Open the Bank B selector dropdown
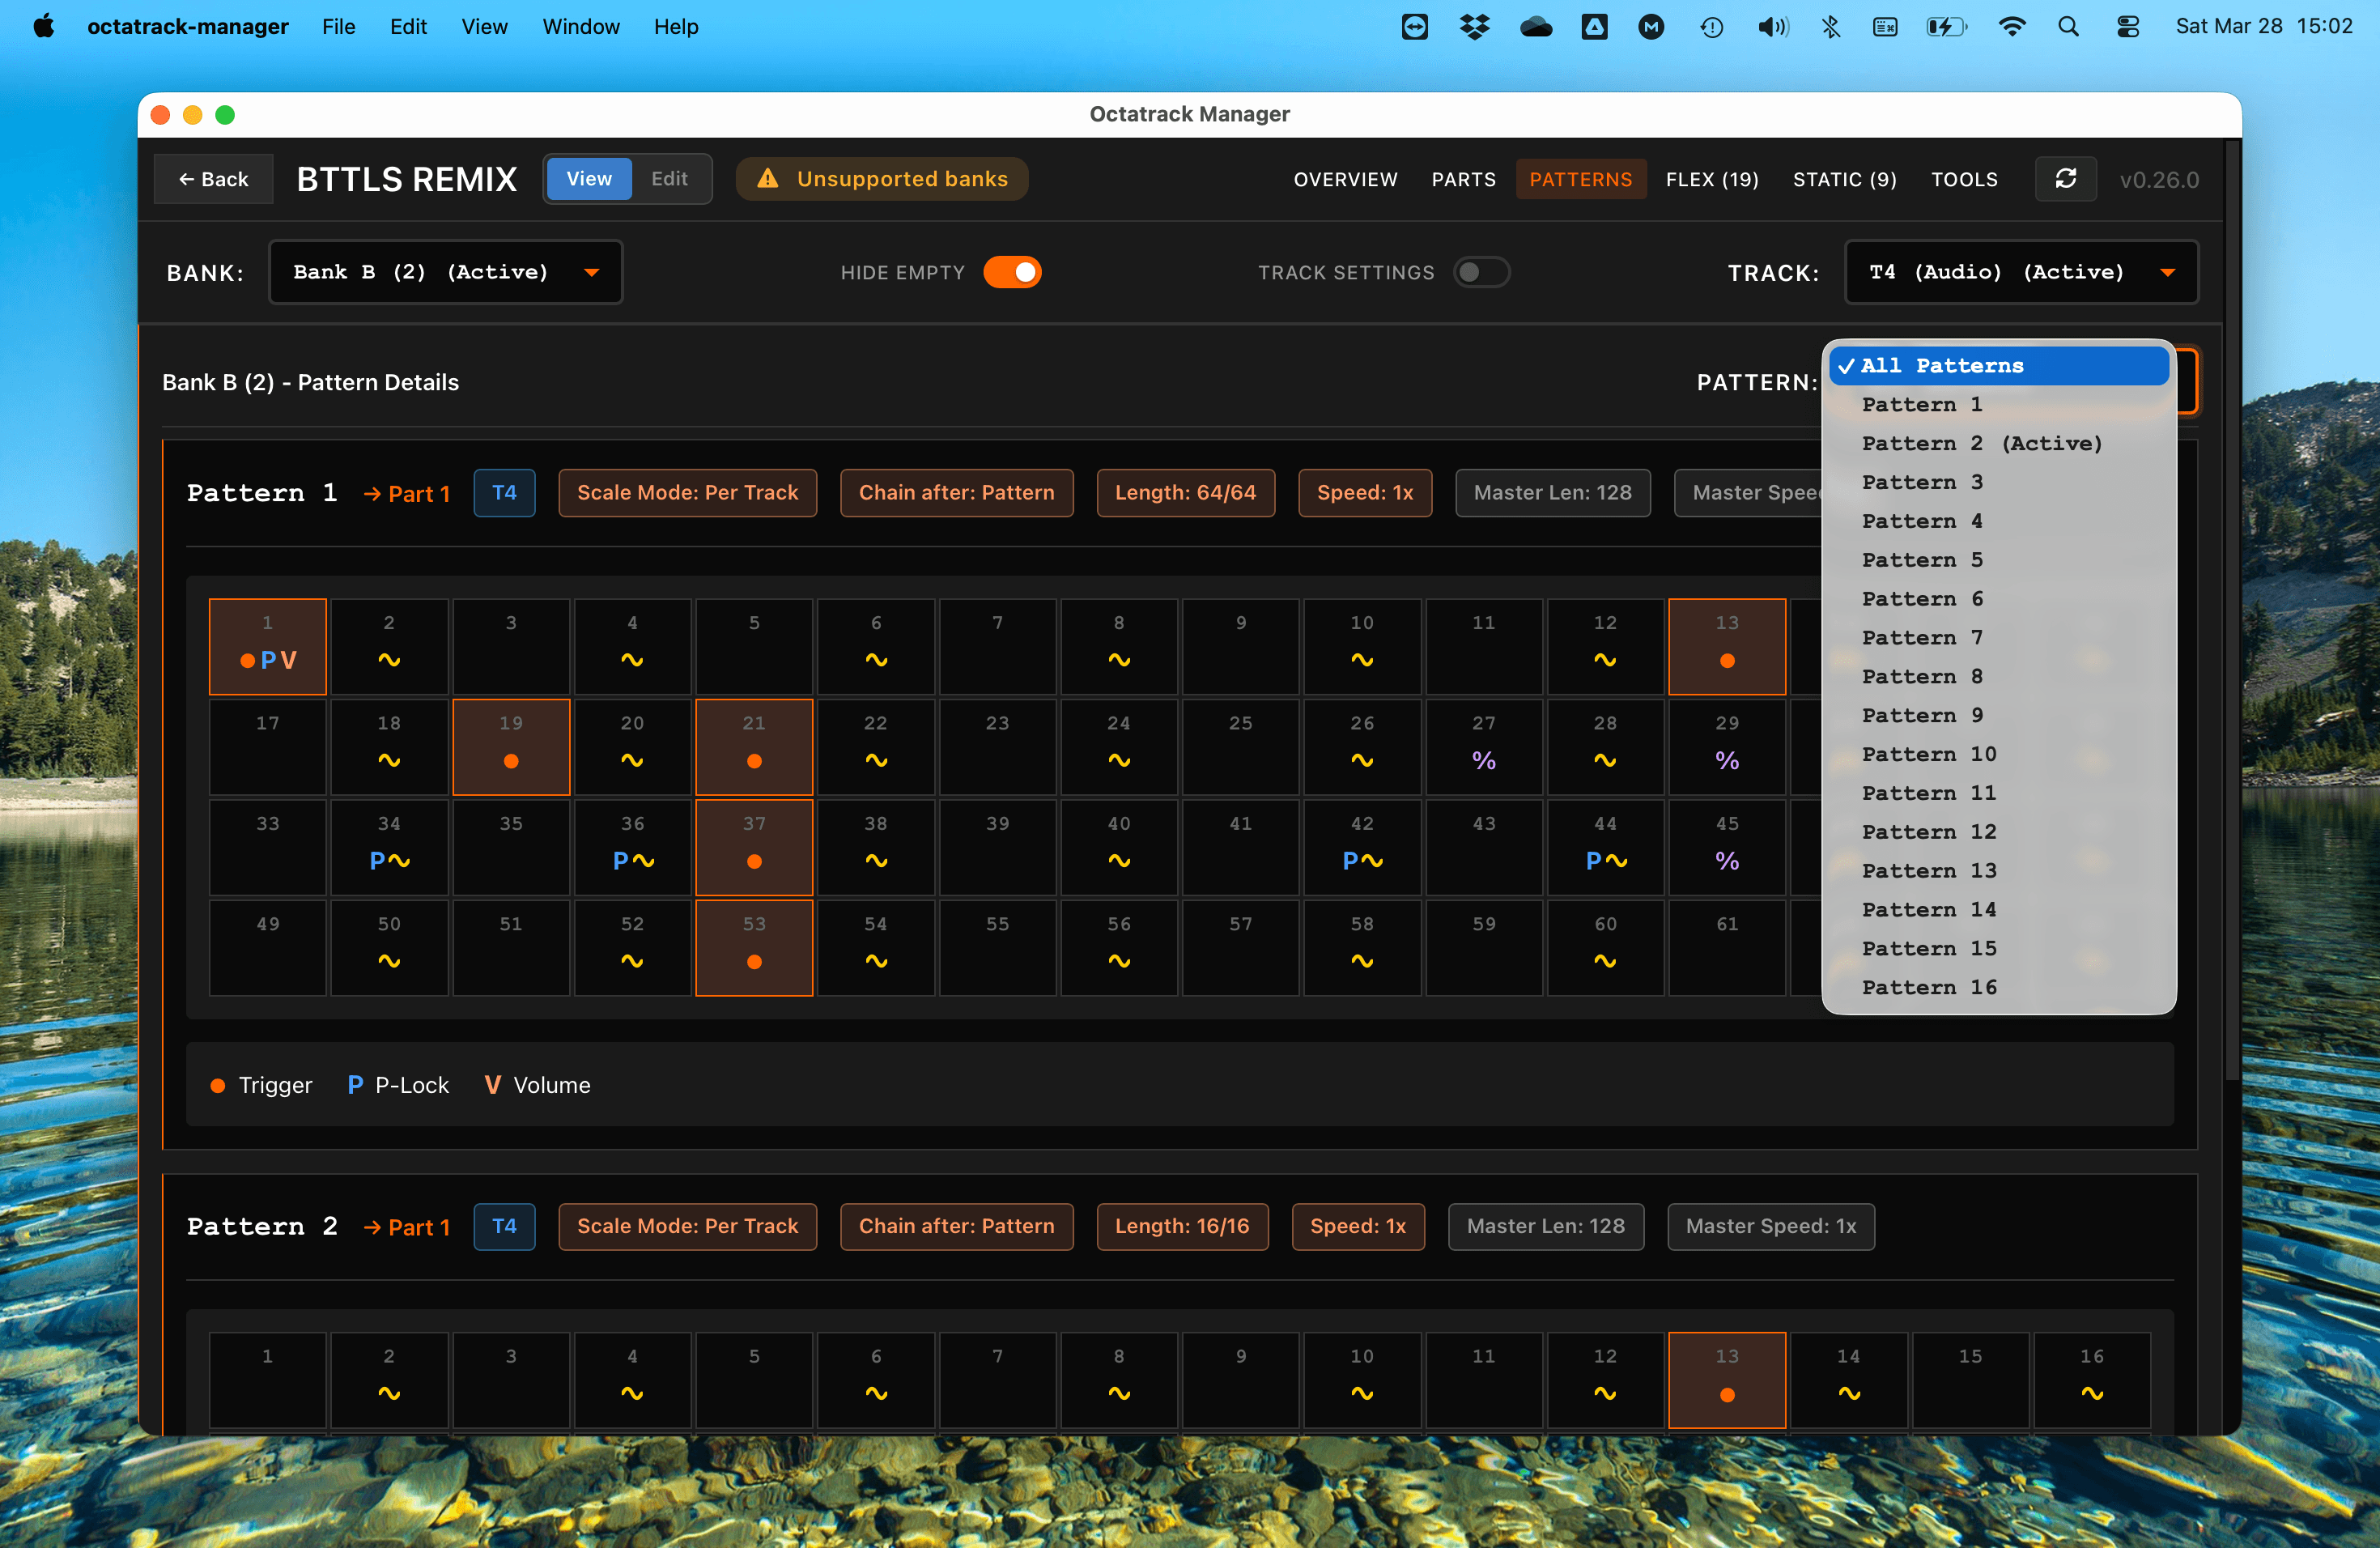 coord(445,271)
